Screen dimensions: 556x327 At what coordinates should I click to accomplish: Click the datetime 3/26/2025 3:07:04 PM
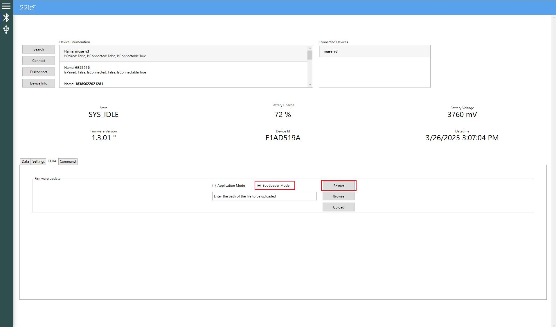(462, 138)
